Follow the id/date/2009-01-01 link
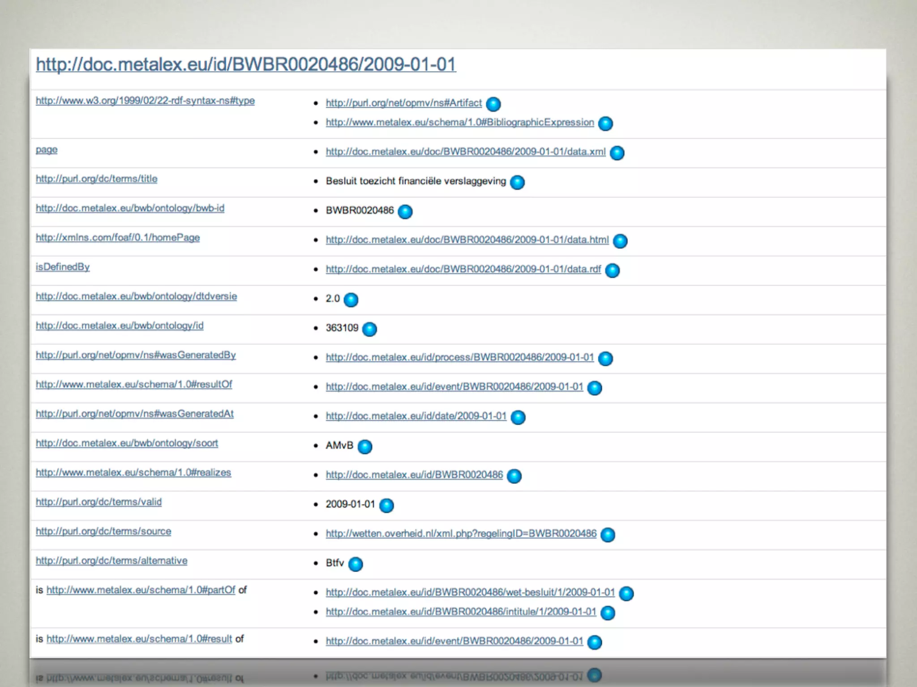Screen dimensions: 917x687 [416, 416]
